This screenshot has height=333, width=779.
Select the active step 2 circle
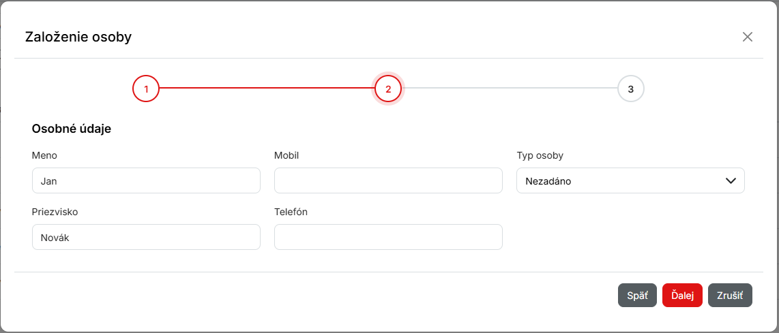click(x=388, y=89)
